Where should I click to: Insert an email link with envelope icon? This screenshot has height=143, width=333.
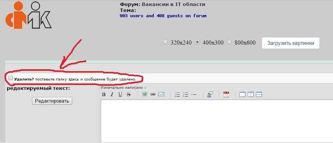pyautogui.click(x=161, y=94)
